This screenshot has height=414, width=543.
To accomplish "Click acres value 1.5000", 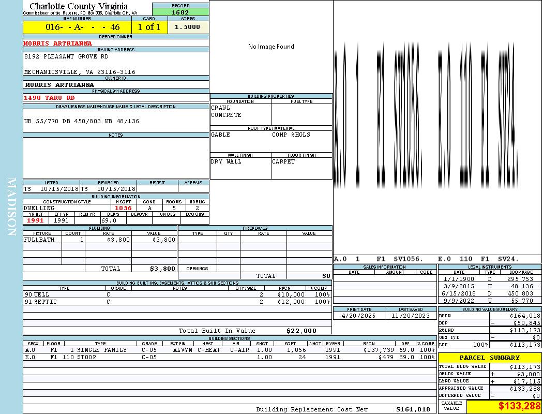I will tap(188, 27).
